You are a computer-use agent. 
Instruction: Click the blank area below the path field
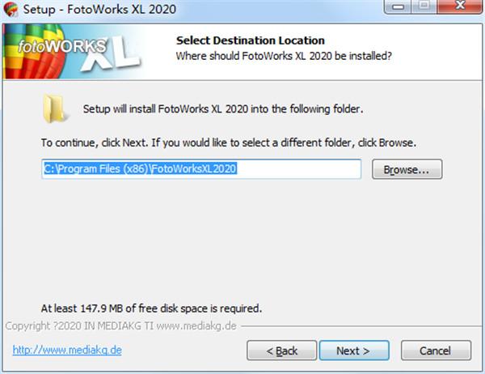(241, 239)
